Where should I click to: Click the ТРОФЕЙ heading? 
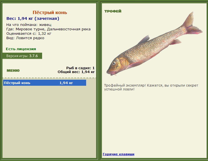click(x=113, y=11)
